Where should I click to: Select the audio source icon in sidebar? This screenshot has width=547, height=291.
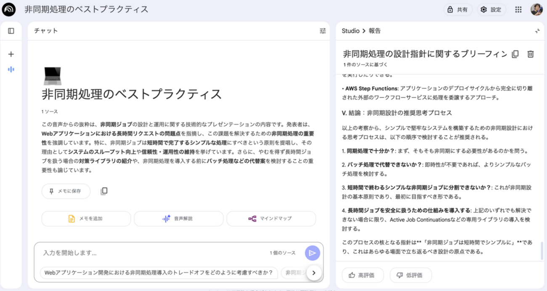click(x=11, y=69)
